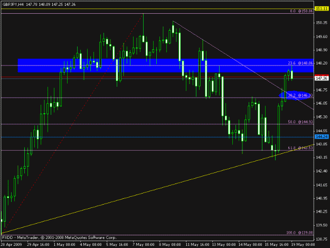Click the 14 May 08:00 time axis label
Screen dimensions: 330x248
coord(250,245)
